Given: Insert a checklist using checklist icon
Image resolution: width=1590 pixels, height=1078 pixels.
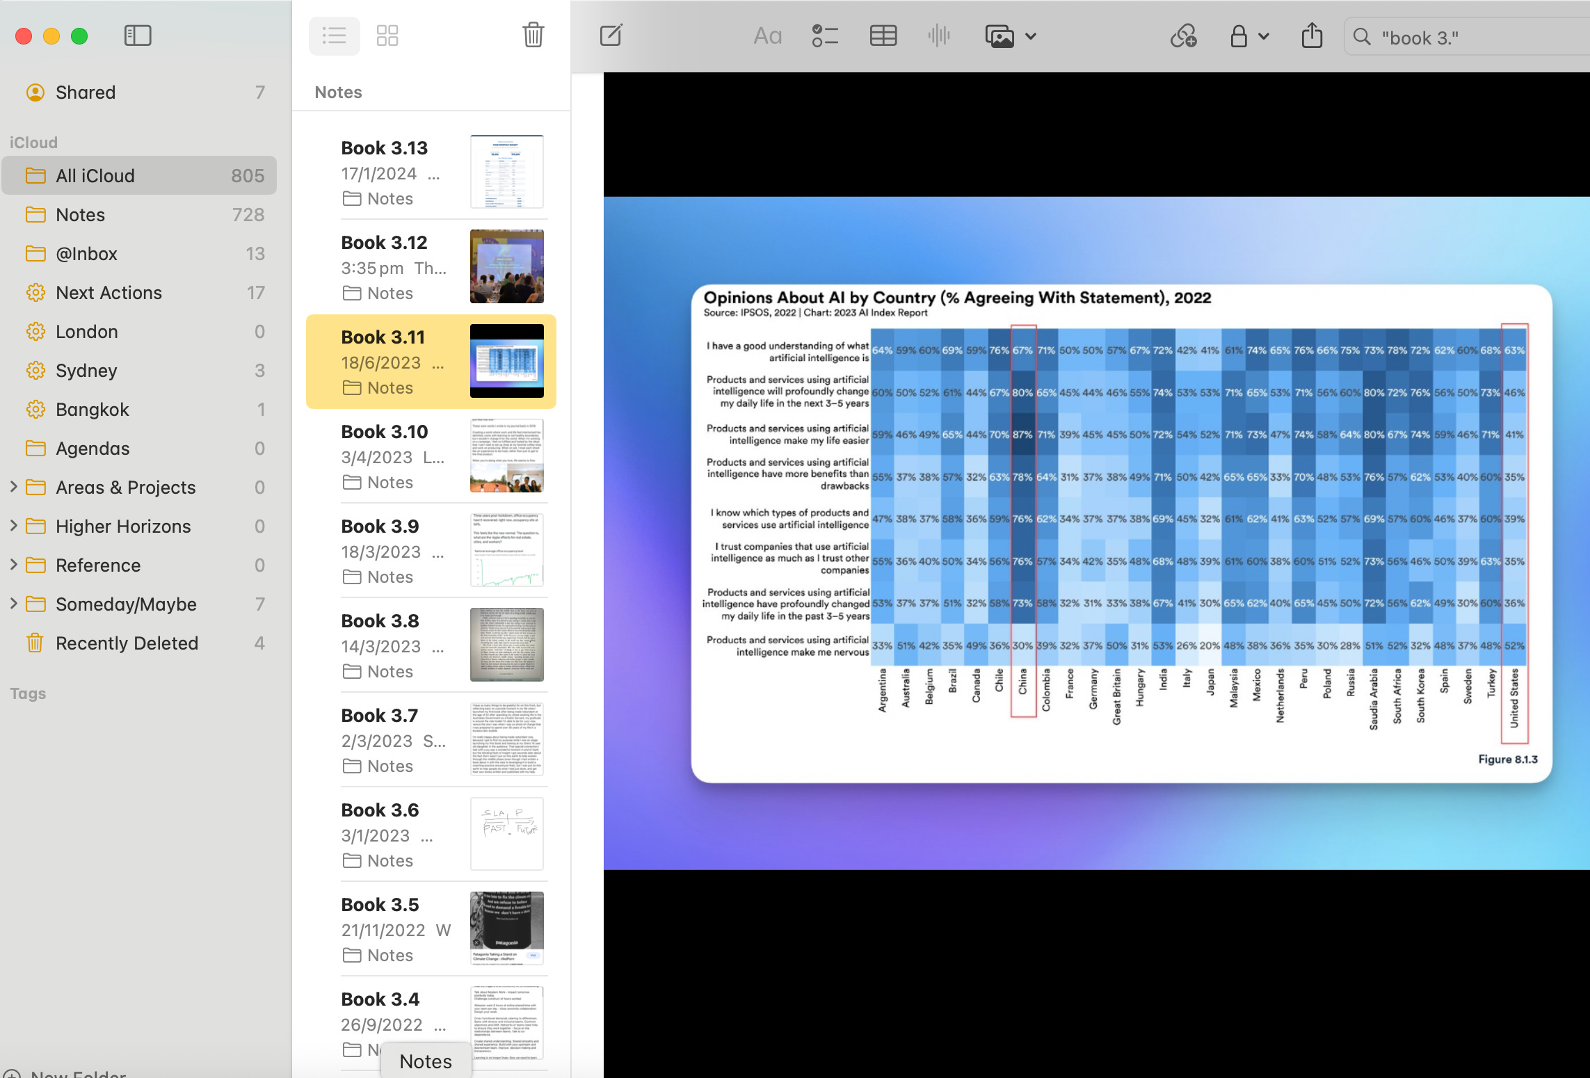Looking at the screenshot, I should (x=825, y=35).
